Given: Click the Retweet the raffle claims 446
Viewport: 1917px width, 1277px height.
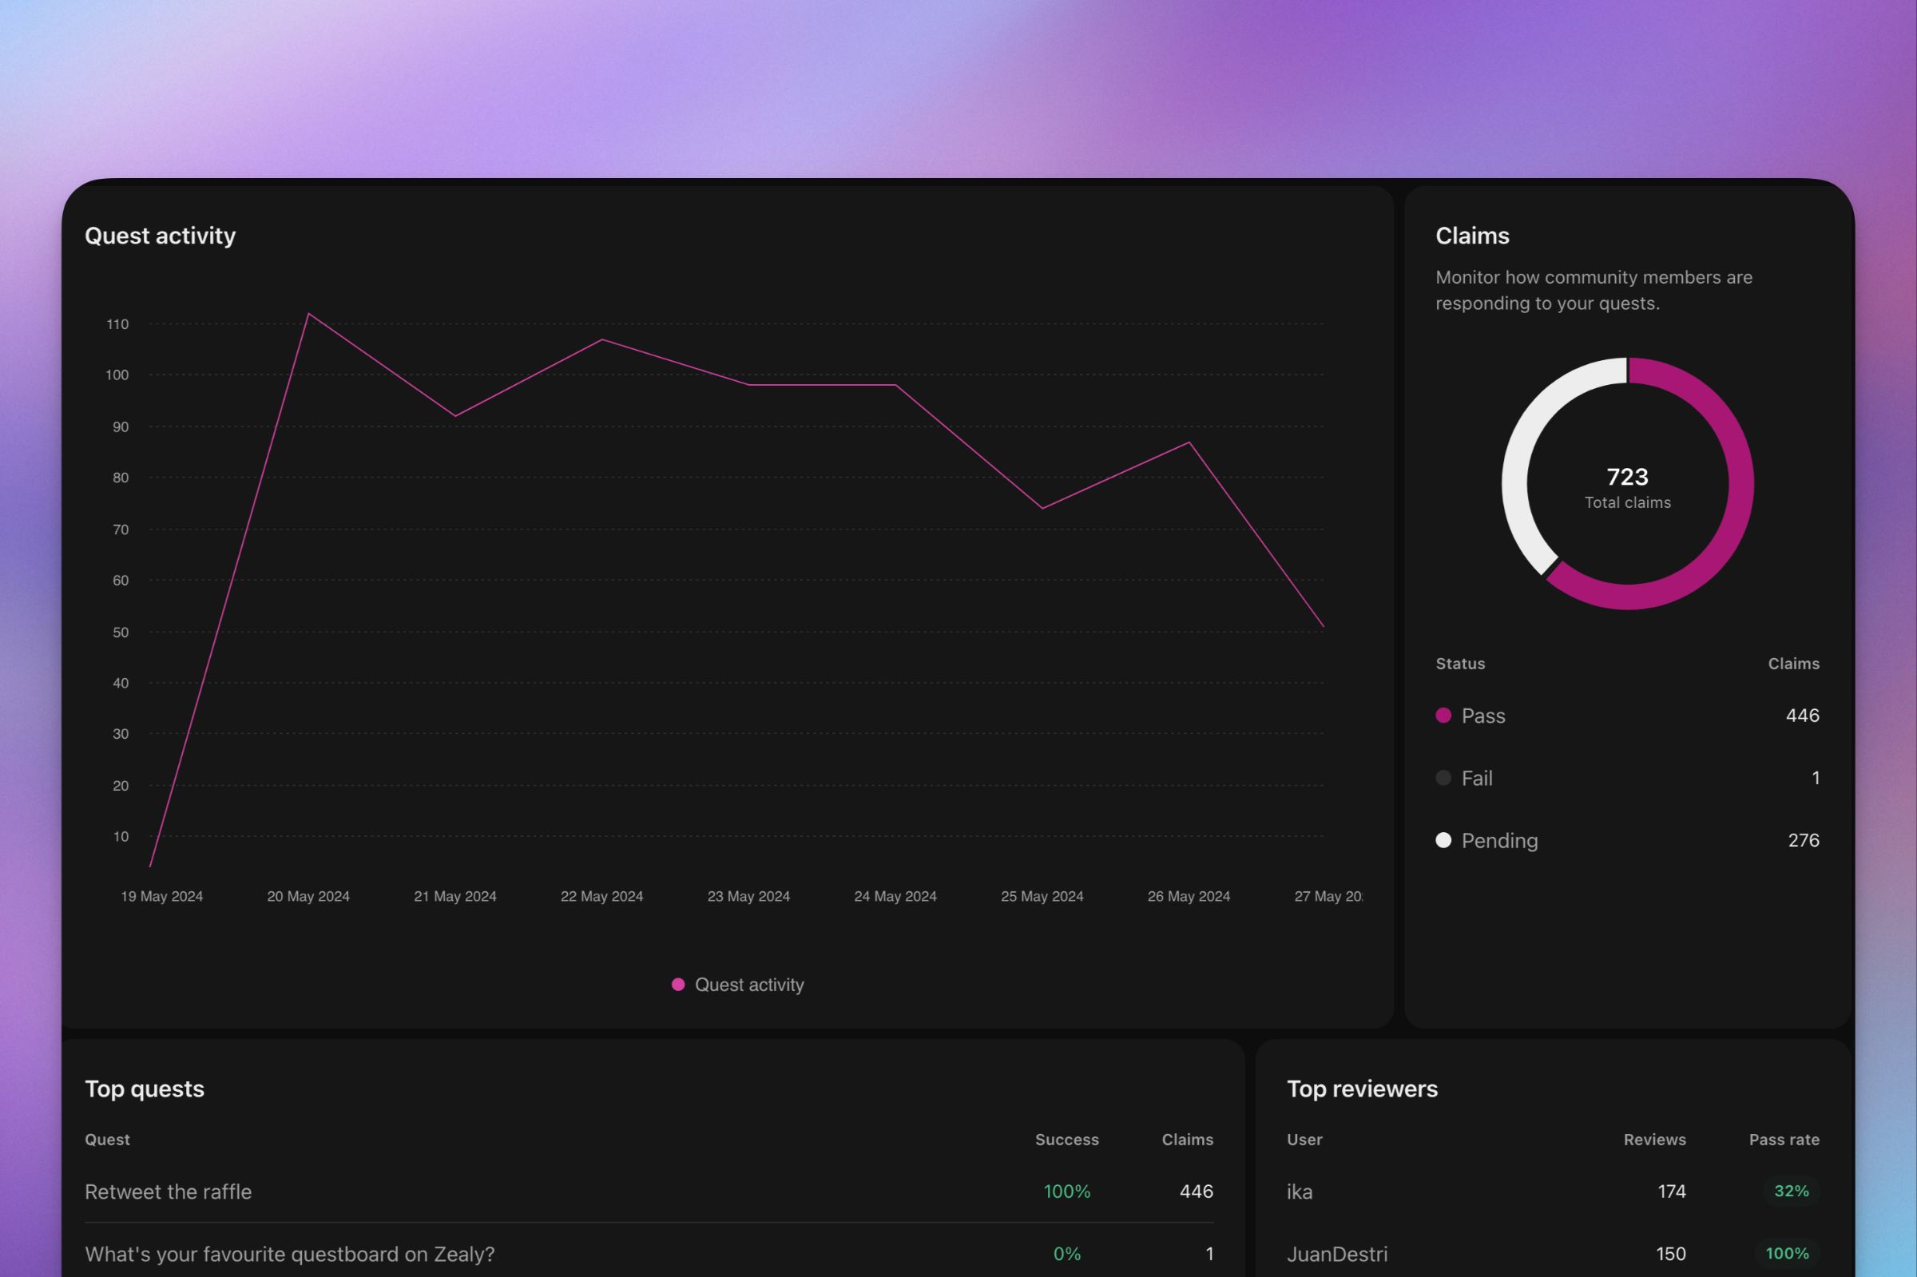Looking at the screenshot, I should point(1197,1192).
